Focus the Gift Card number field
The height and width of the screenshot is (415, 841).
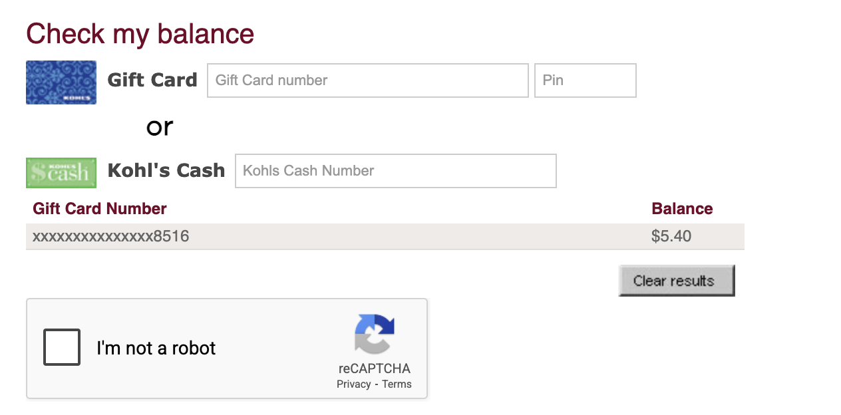(367, 80)
